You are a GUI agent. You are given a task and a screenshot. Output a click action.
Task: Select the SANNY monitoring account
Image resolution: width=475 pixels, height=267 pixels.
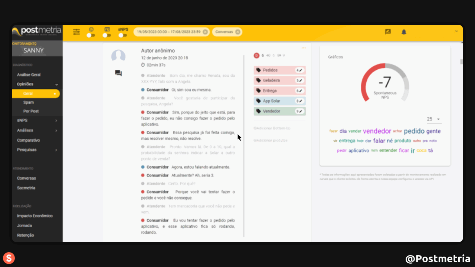pos(33,50)
